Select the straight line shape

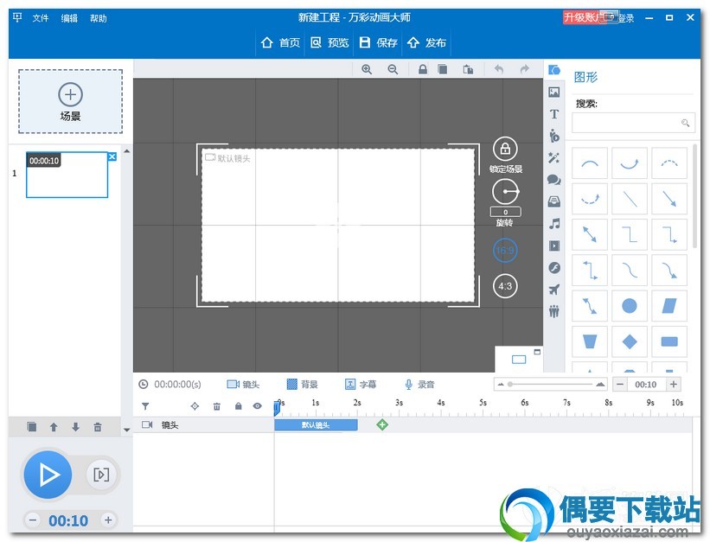click(630, 199)
